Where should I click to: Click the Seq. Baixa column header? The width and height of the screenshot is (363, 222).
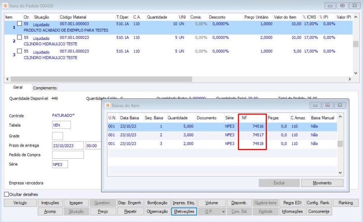pyautogui.click(x=155, y=118)
